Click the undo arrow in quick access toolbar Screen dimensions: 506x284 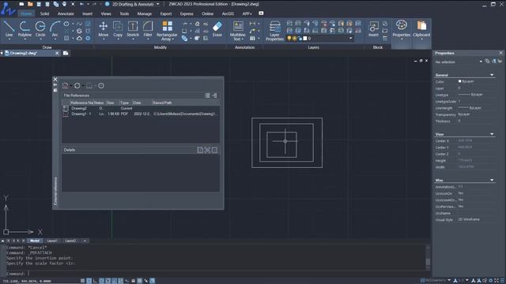tap(81, 4)
